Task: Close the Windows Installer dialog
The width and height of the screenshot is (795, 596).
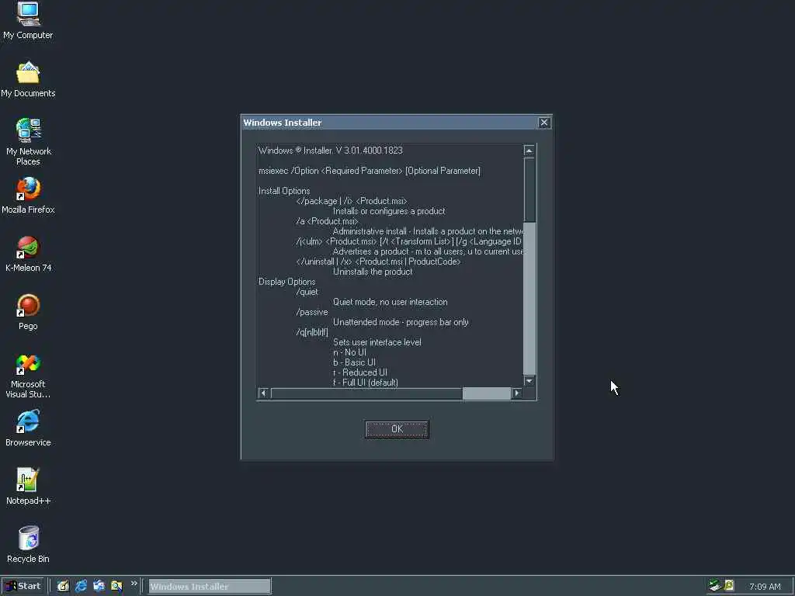Action: point(544,123)
